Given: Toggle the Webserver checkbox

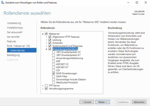Looking at the screenshot, I should (46, 34).
